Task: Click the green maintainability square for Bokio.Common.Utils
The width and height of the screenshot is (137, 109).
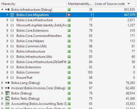Action: 69,46
